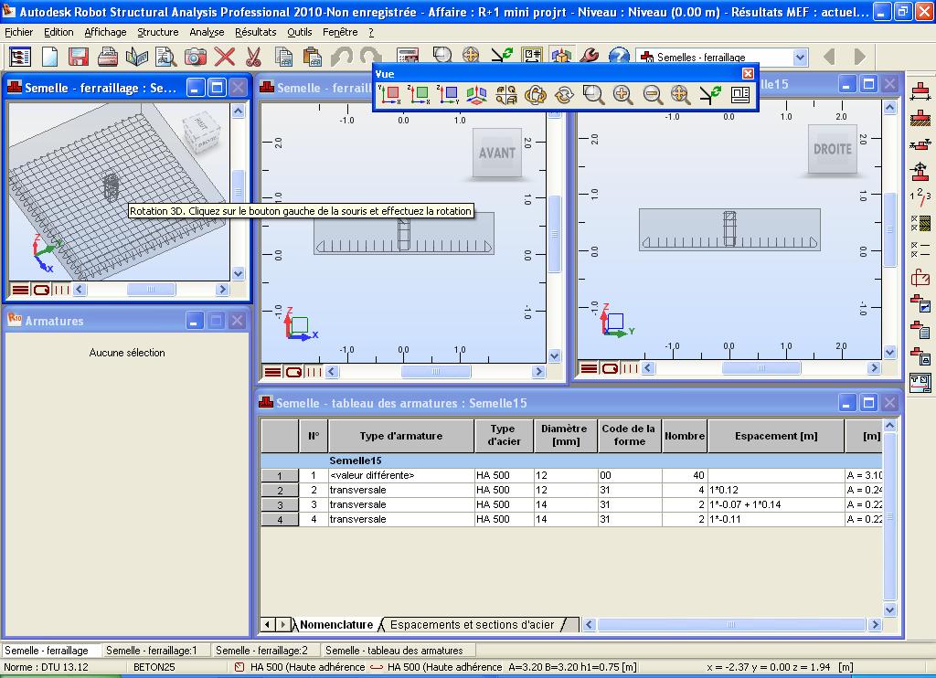Click the <valeur différente> cell in row 1
The width and height of the screenshot is (936, 678).
401,476
